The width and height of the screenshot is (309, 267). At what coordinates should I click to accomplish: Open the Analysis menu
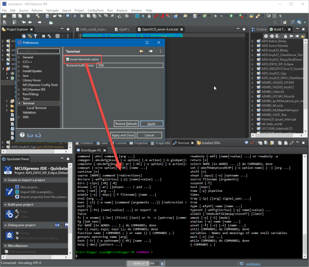(121, 11)
